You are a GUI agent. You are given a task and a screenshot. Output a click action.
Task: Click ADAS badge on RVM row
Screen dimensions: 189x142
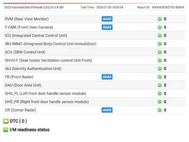(x=107, y=19)
